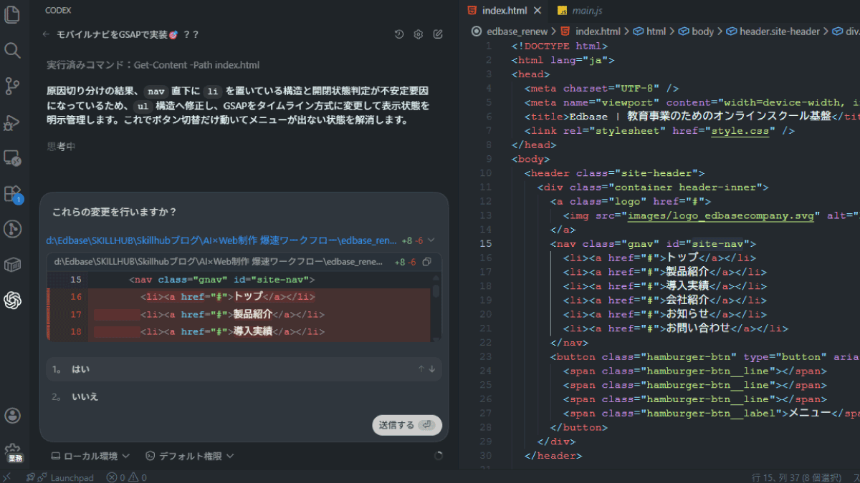Start a new Codex chat
Screen dimensions: 860x483
coord(438,34)
